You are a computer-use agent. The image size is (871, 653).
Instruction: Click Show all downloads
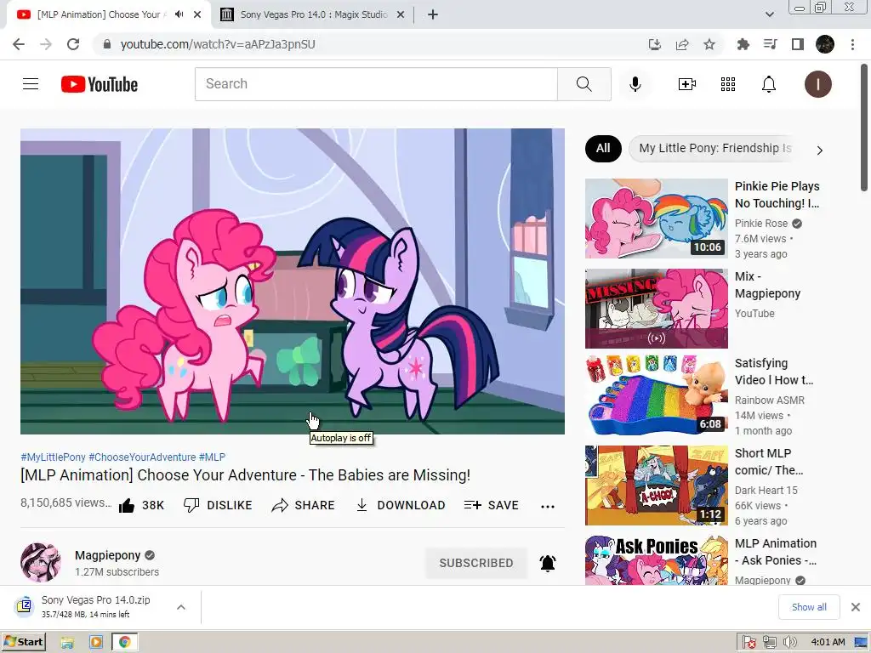[809, 607]
